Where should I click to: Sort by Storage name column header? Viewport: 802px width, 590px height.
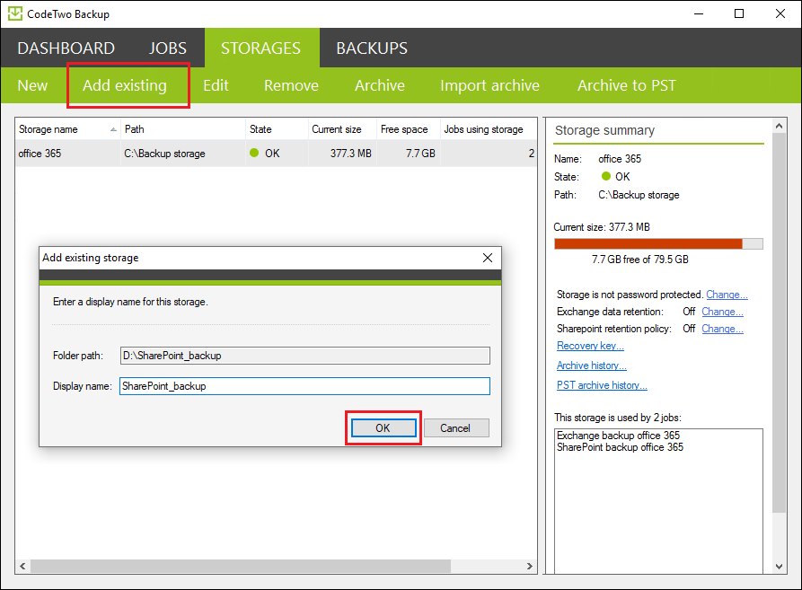67,129
